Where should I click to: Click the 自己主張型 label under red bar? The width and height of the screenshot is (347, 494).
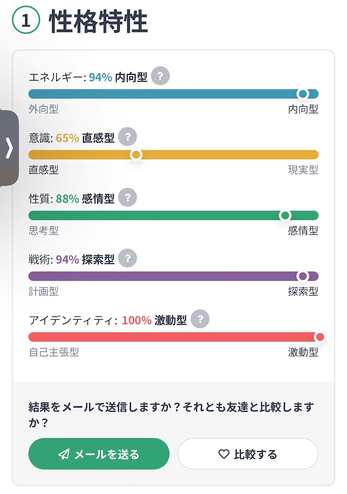click(x=54, y=352)
